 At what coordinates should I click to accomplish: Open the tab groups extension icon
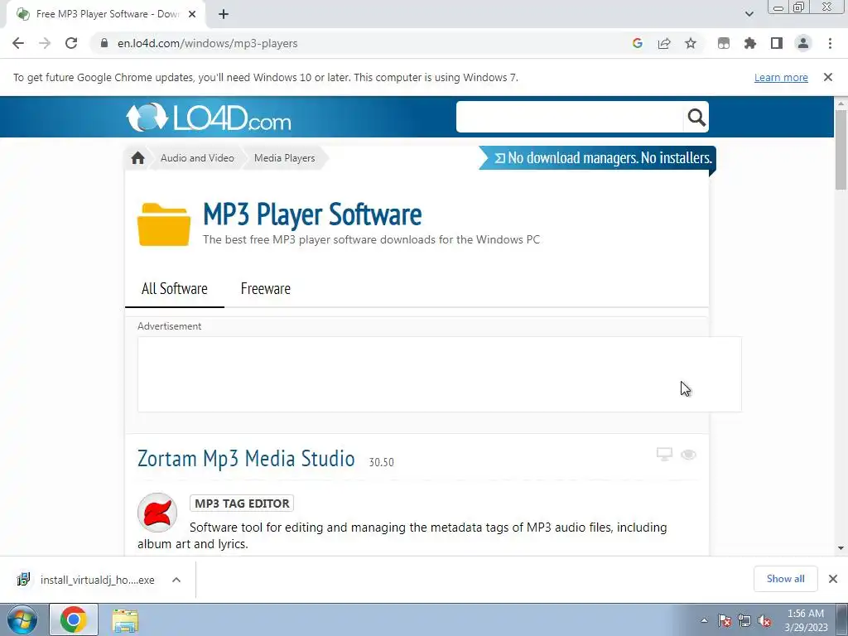(x=724, y=43)
